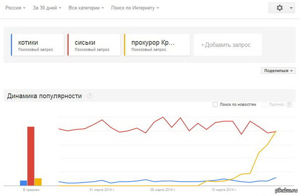Open Все категории dropdown
The image size is (300, 196).
[86, 8]
